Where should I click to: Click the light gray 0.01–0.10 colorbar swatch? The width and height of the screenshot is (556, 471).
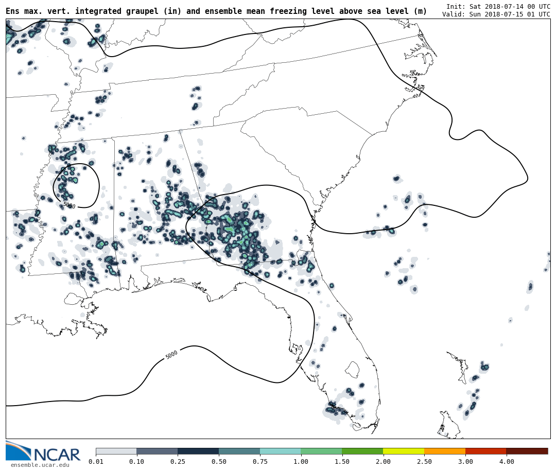[x=116, y=451]
